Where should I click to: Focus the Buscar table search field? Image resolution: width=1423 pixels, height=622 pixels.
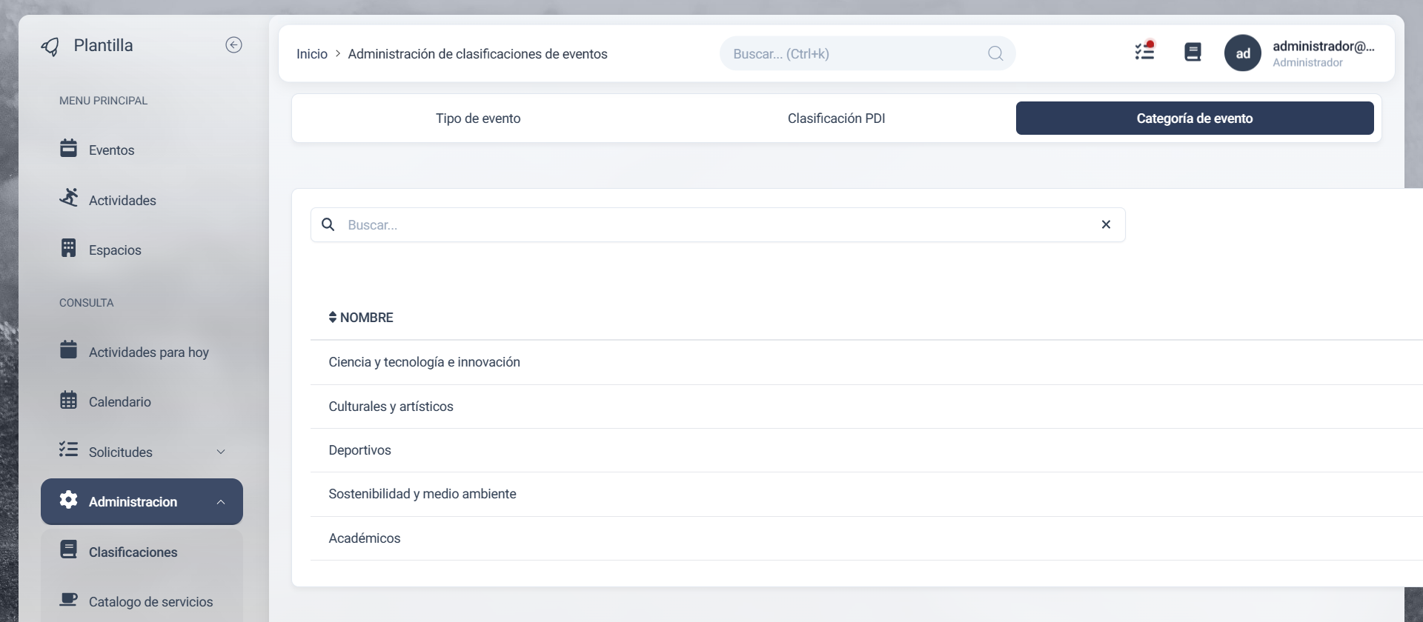point(711,225)
